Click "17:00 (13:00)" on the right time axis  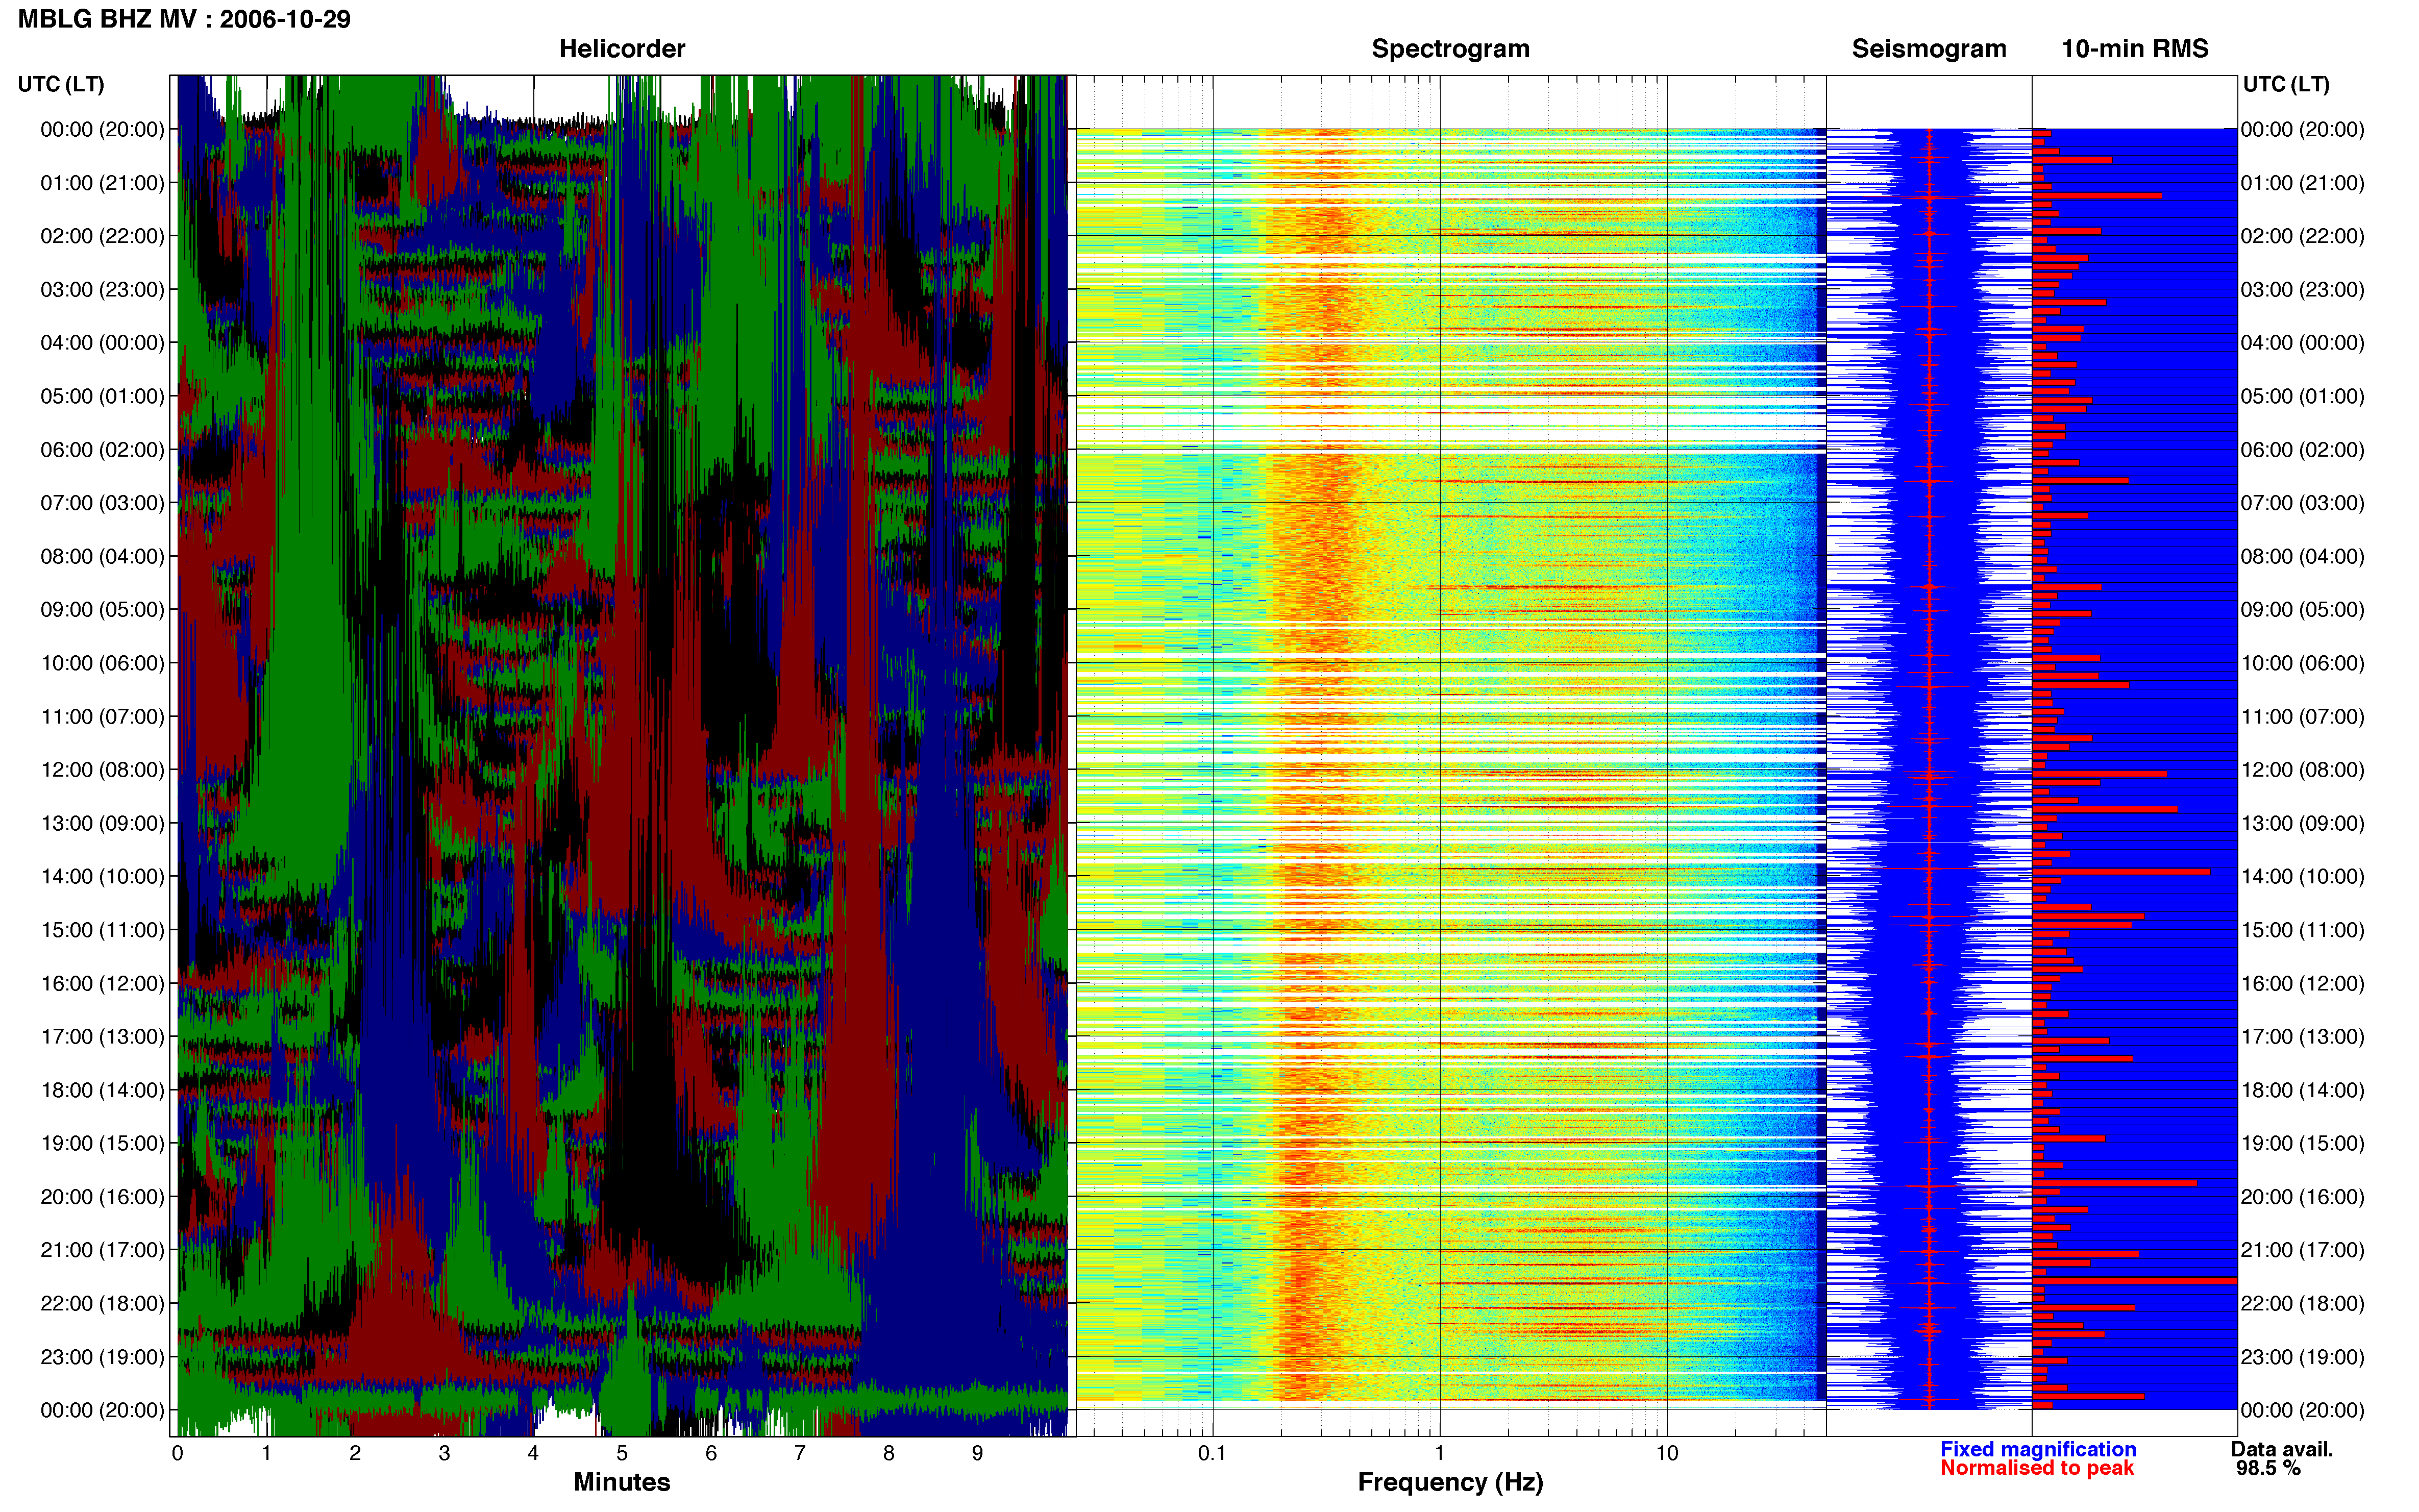click(x=2303, y=1037)
